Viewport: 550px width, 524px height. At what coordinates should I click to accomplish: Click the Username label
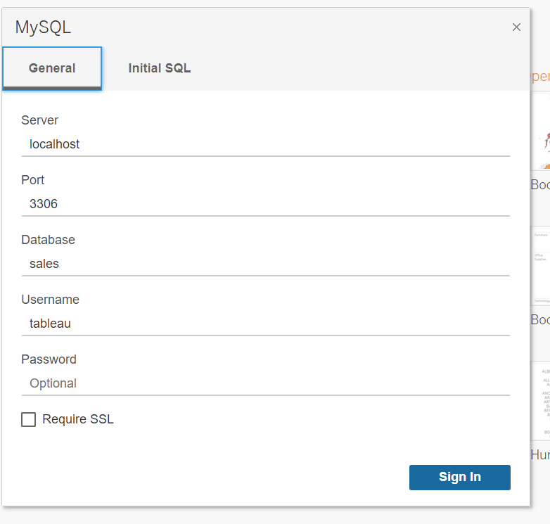[50, 300]
